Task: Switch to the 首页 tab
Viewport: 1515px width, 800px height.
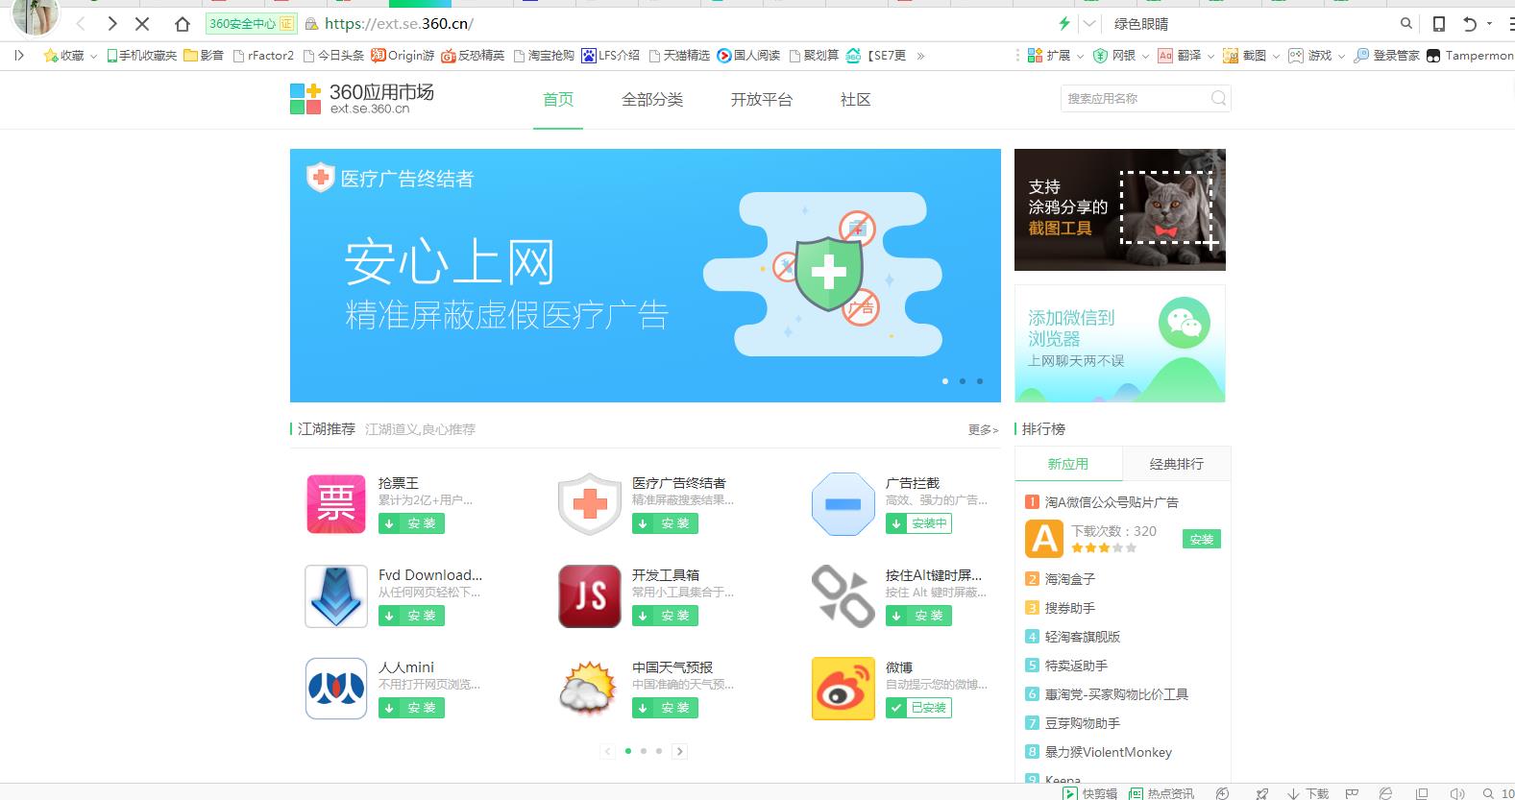Action: pos(558,100)
